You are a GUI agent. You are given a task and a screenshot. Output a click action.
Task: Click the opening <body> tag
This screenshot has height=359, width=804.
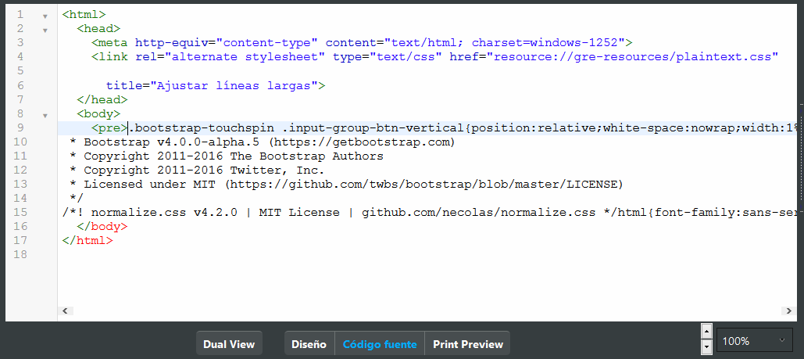[98, 113]
